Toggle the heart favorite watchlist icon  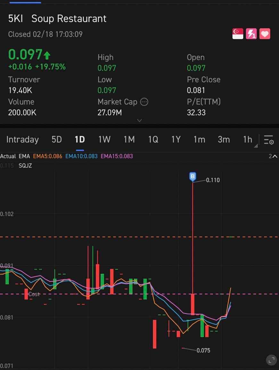click(265, 34)
